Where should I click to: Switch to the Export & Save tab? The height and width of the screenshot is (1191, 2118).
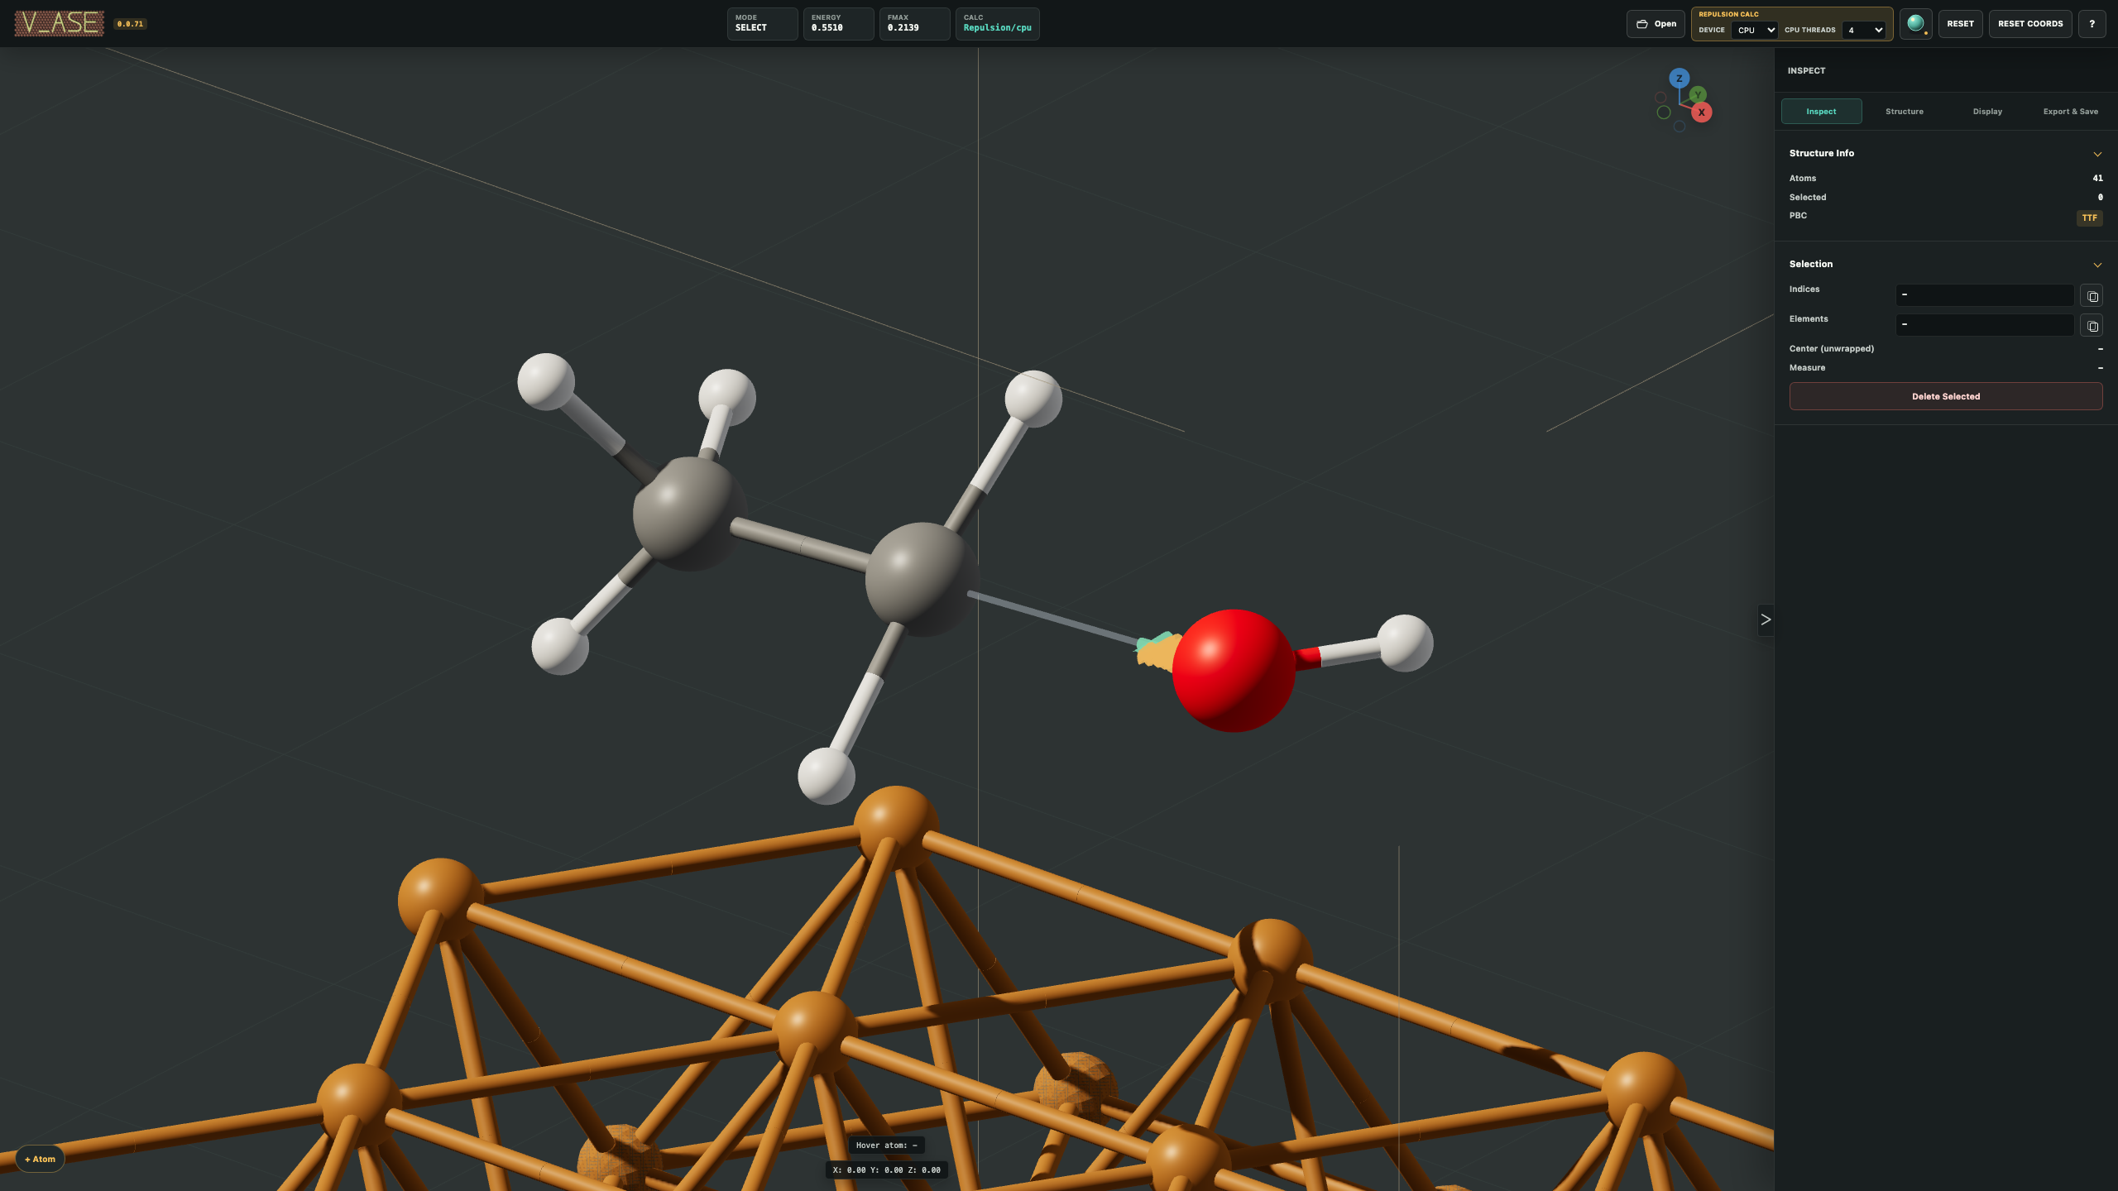2070,112
